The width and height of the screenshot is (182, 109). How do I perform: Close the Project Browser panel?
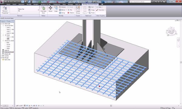tap(13, 21)
